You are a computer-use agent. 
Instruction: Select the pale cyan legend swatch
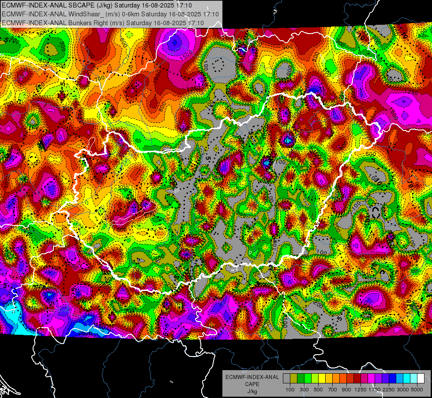(x=414, y=379)
